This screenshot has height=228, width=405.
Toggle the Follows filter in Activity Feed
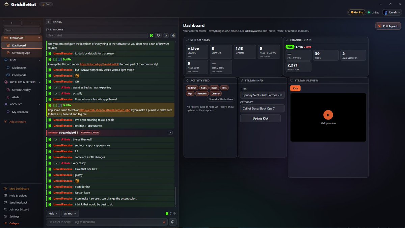click(192, 88)
